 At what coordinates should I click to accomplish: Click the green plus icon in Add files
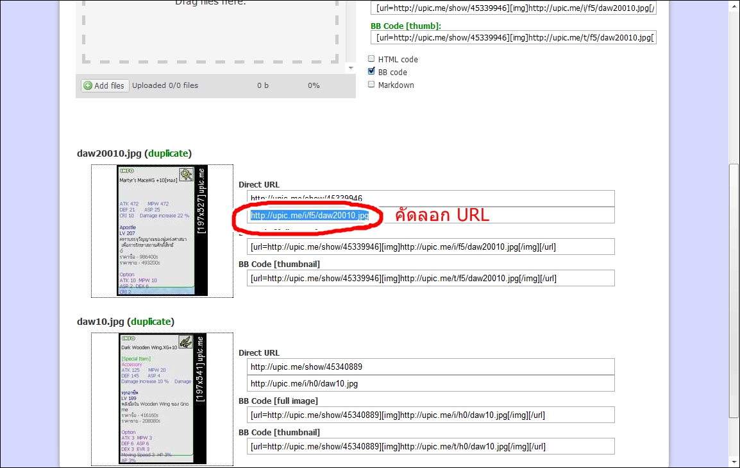88,85
